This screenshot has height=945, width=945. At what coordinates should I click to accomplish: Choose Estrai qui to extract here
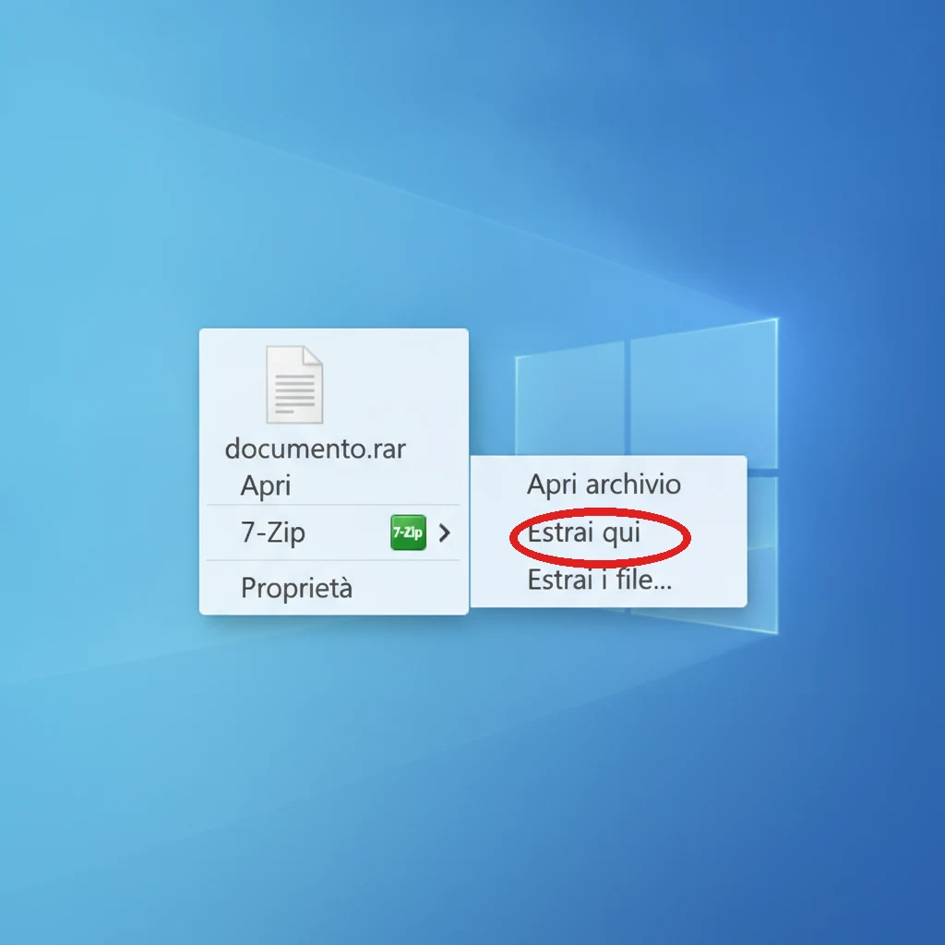(x=583, y=532)
